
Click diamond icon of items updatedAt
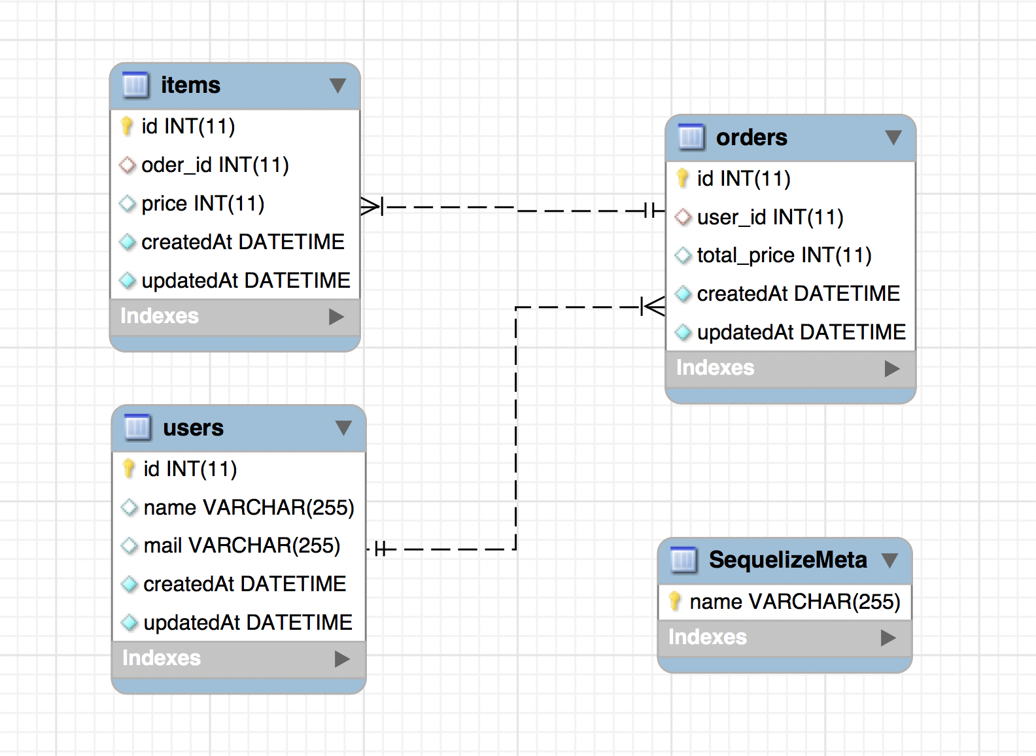(x=128, y=281)
